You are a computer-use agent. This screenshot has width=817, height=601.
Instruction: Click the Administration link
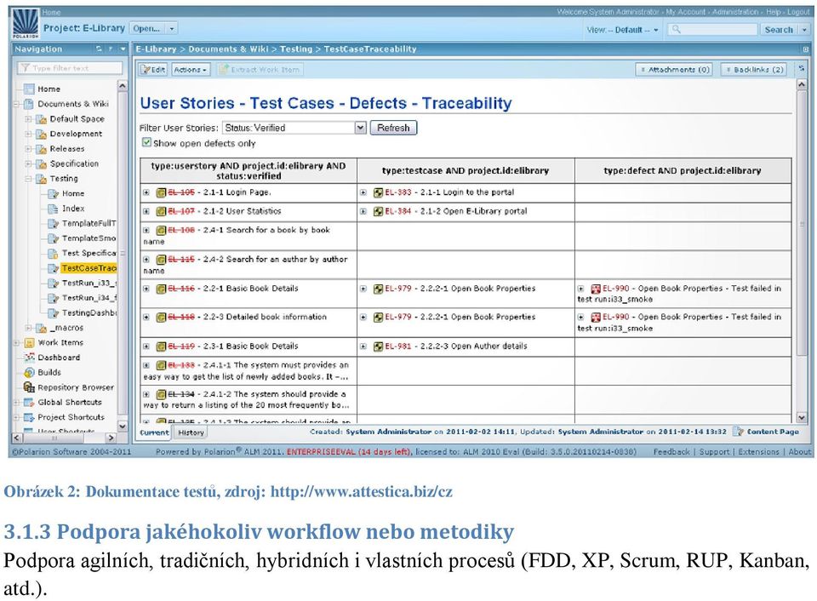[x=735, y=12]
